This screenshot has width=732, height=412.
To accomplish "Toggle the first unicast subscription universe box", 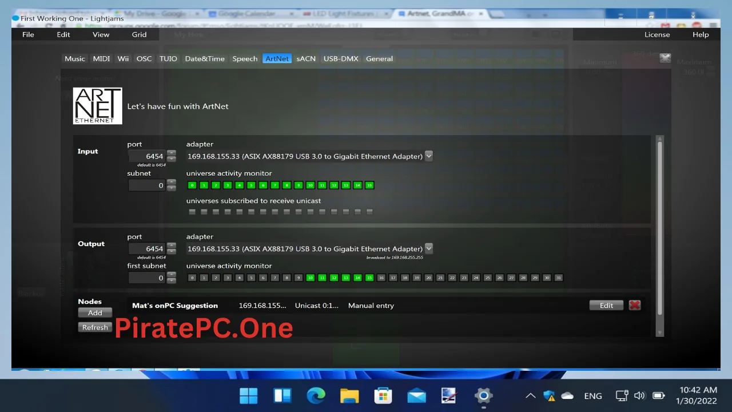I will [x=192, y=212].
